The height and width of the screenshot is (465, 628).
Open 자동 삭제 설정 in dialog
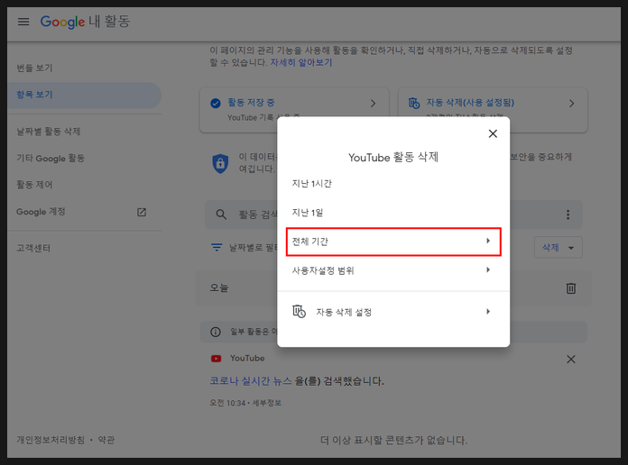click(393, 312)
